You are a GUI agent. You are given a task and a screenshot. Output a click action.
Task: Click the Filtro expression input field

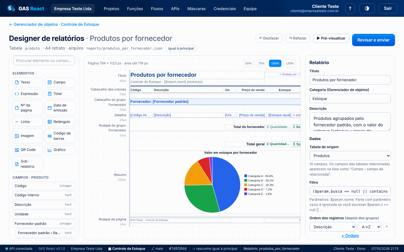click(350, 191)
